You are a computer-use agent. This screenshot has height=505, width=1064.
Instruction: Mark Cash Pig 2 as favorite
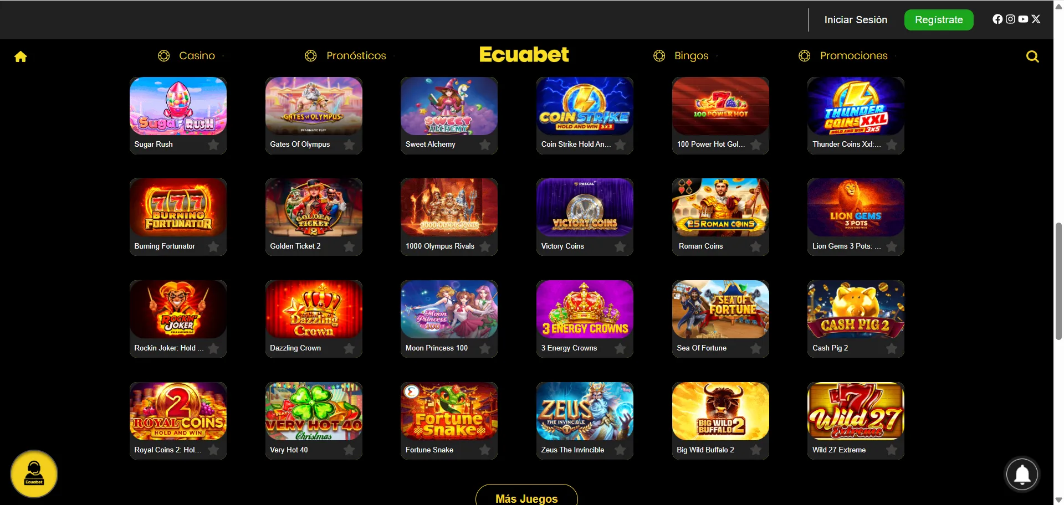click(892, 348)
